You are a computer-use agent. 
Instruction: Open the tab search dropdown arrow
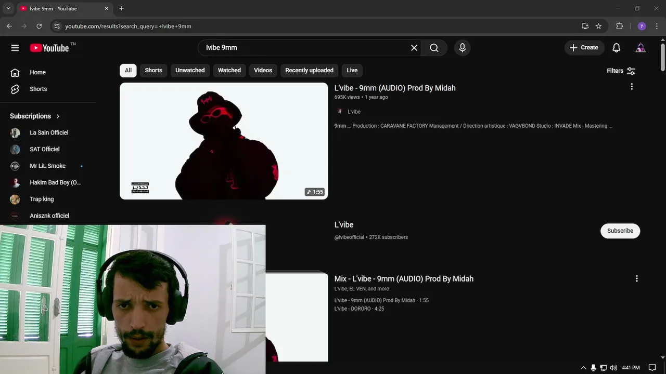click(8, 8)
